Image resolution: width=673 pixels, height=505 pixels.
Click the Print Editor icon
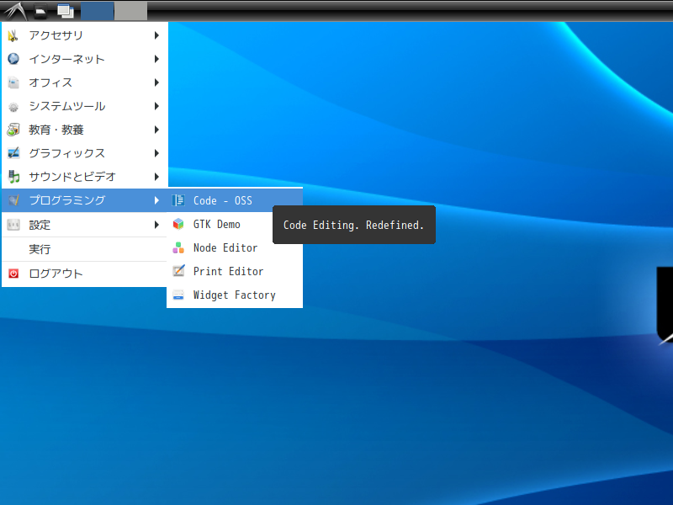point(178,271)
